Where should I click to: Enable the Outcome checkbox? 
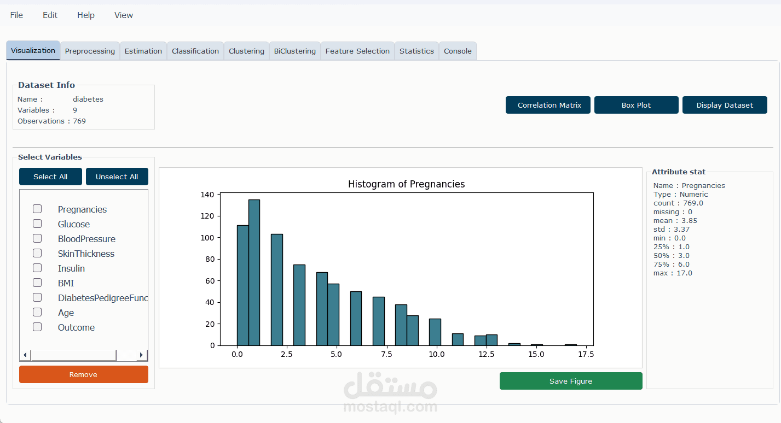click(x=37, y=327)
